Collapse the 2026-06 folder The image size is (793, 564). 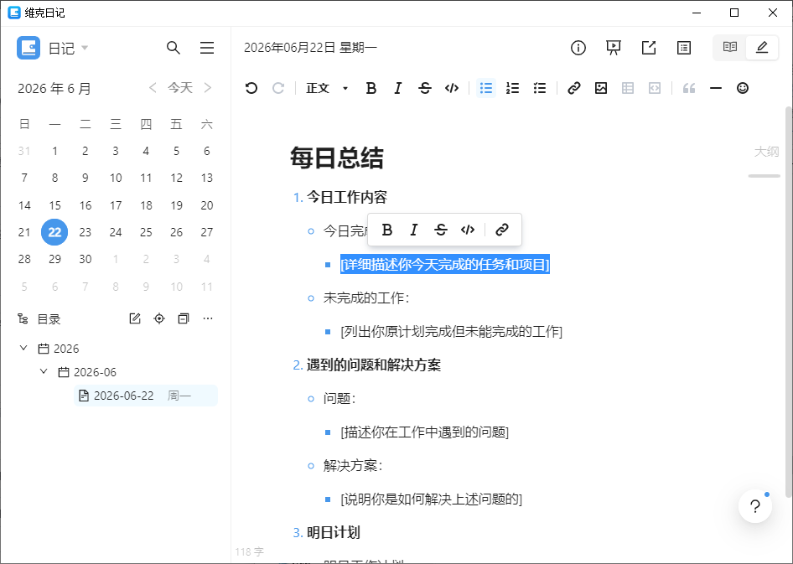pos(44,371)
